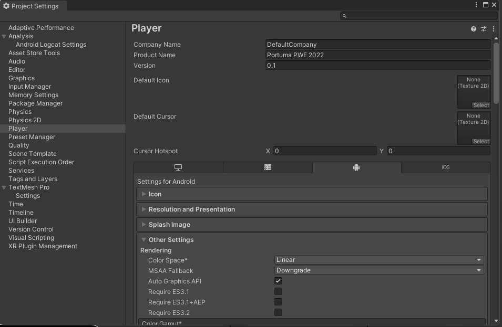Click the Player settings vertical scrollbar thumb
The height and width of the screenshot is (327, 502).
tap(496, 73)
